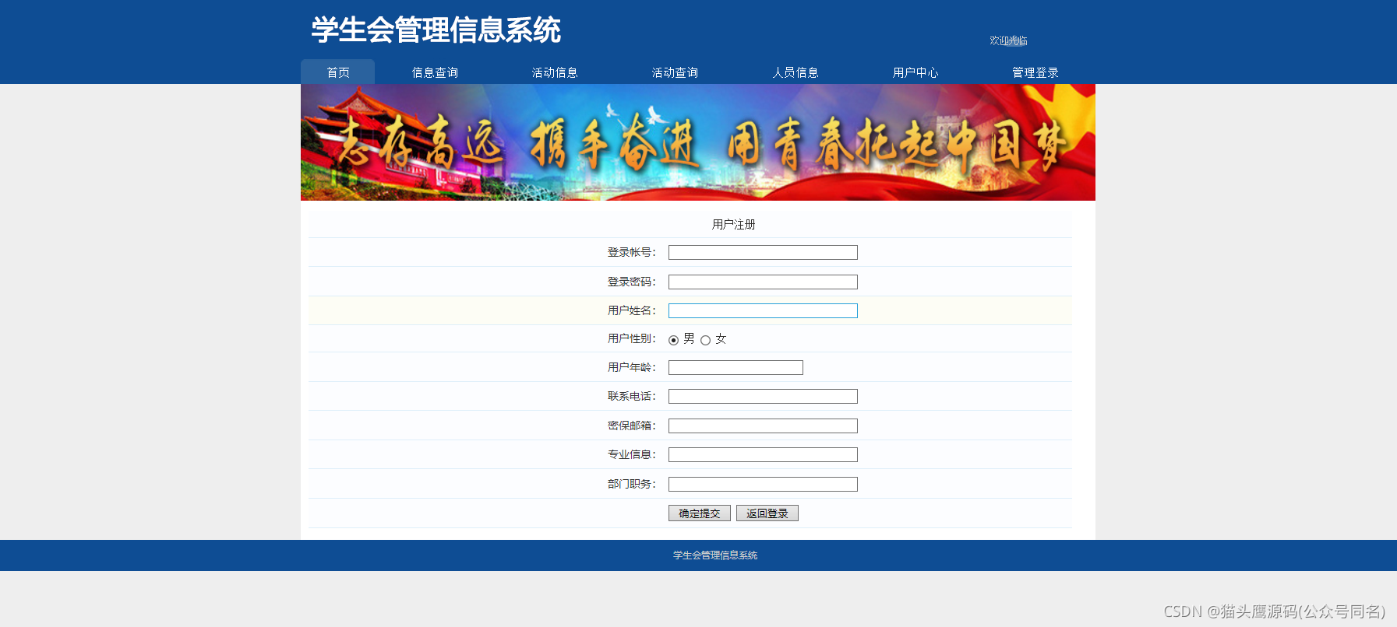Click the 用户姓名 label
The width and height of the screenshot is (1397, 627).
coord(632,310)
